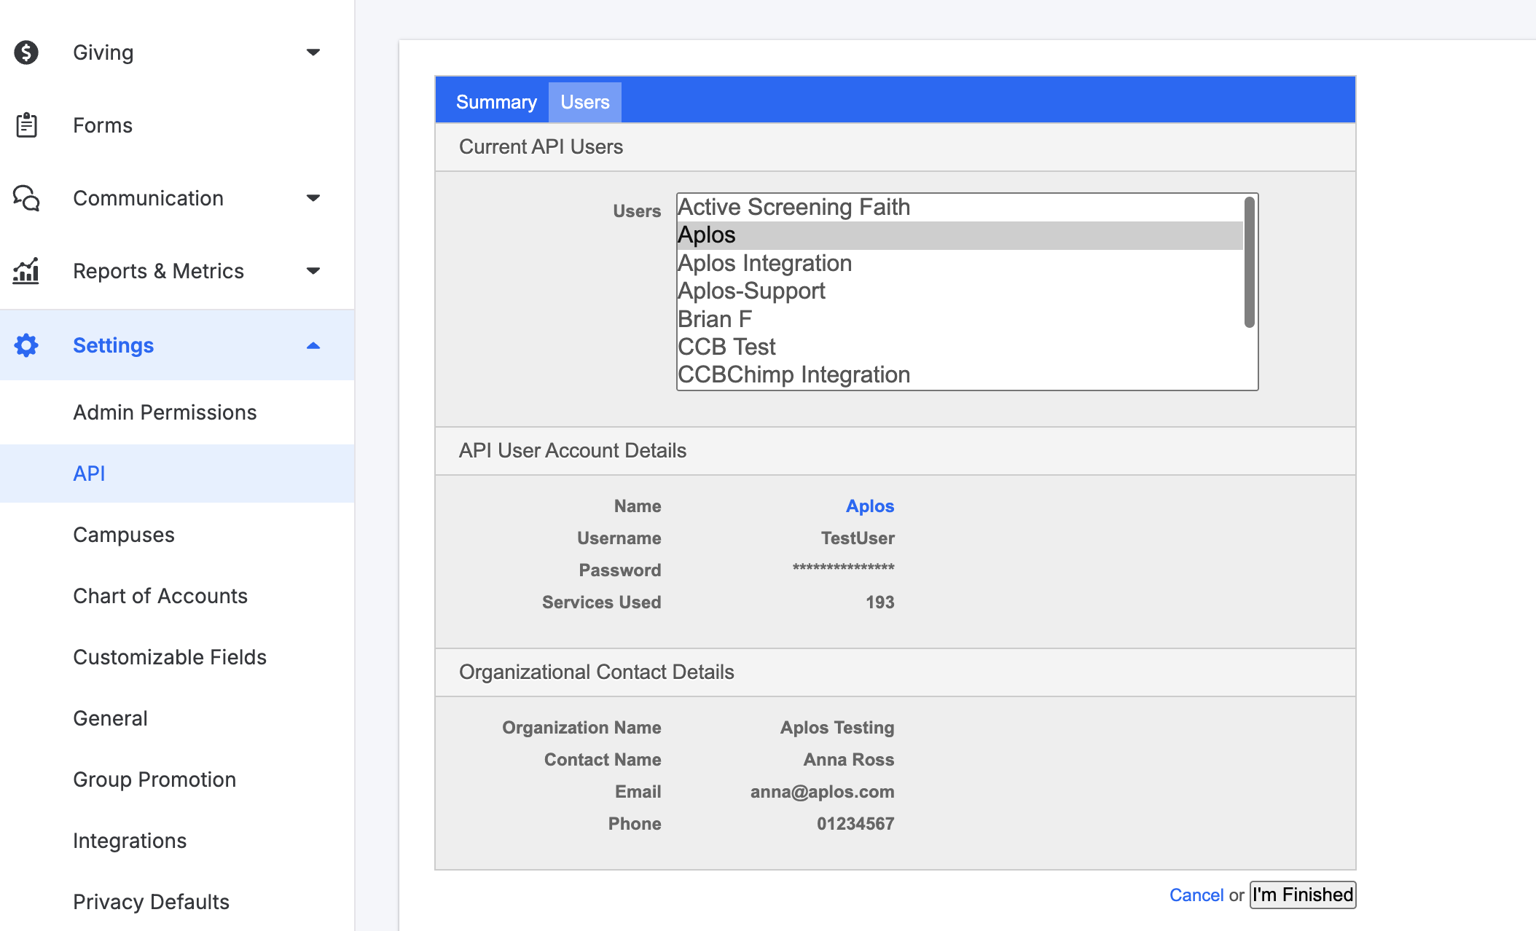Viewport: 1536px width, 931px height.
Task: Open the Aplos name link
Action: 870,506
